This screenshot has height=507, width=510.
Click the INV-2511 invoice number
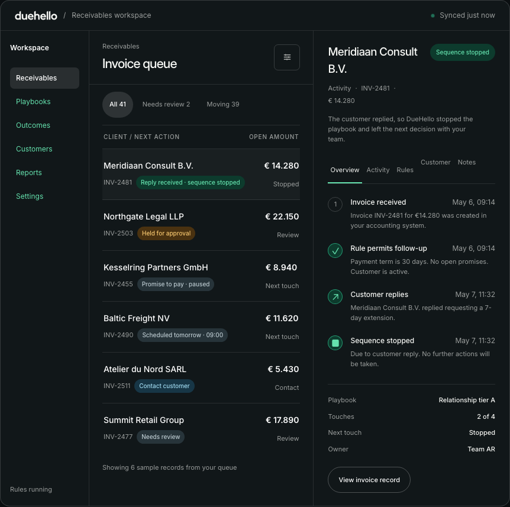pos(117,386)
